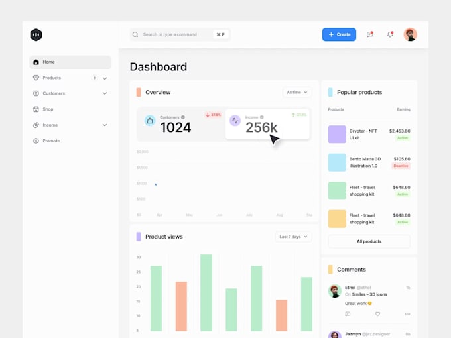
Task: Click info icon next to Customers label
Action: point(183,117)
